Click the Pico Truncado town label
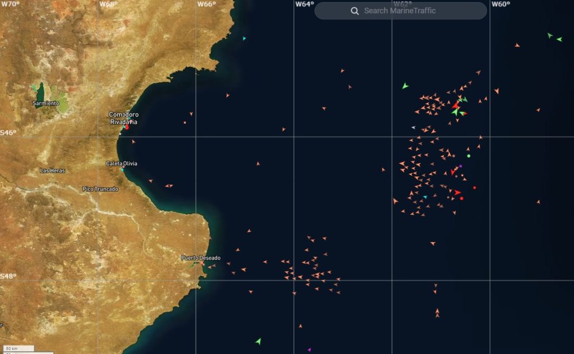 pos(100,189)
